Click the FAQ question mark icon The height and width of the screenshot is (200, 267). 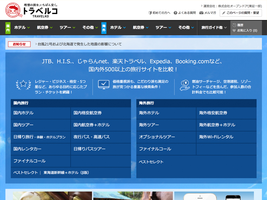coord(176,13)
